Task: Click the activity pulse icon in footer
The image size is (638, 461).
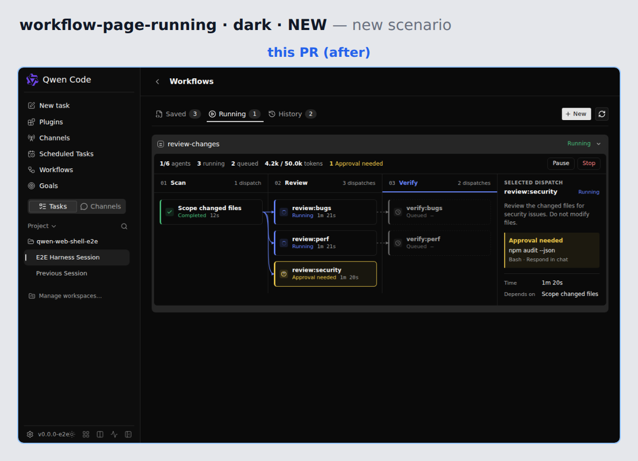Action: pyautogui.click(x=114, y=434)
